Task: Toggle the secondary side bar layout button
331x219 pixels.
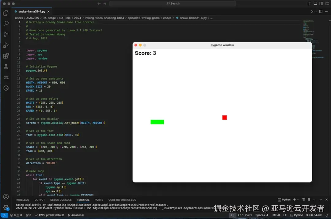Action: 321,4
